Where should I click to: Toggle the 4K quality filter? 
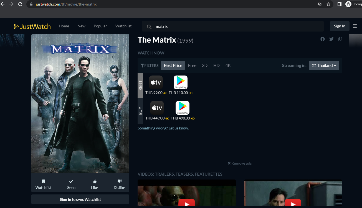pyautogui.click(x=228, y=66)
